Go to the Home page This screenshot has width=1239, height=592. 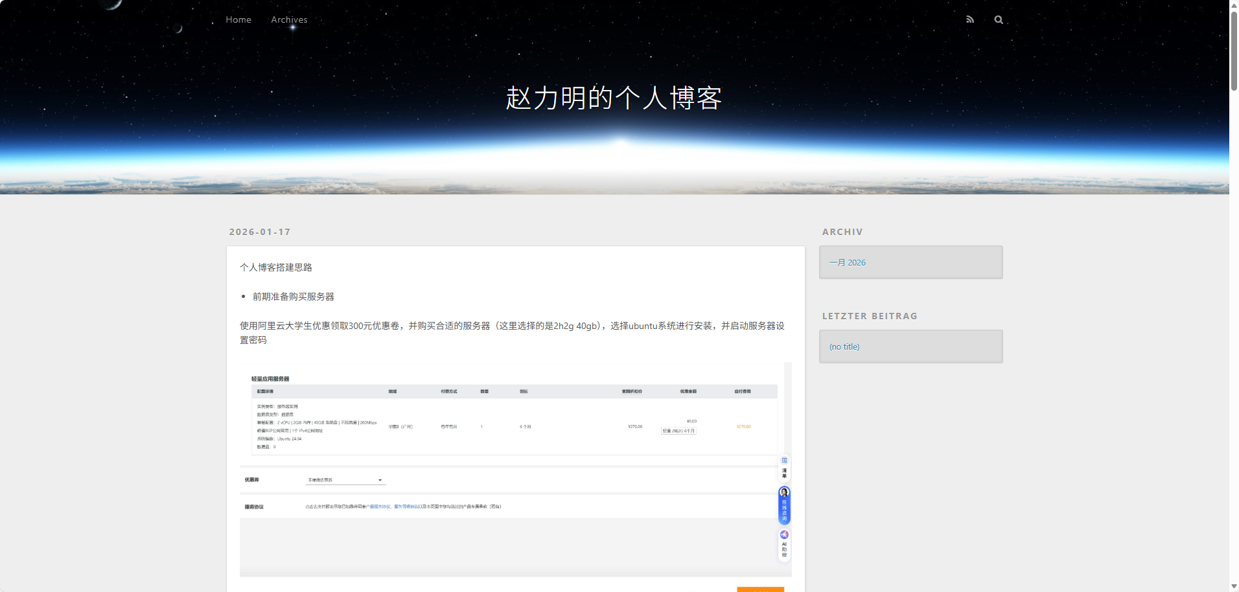click(x=238, y=19)
